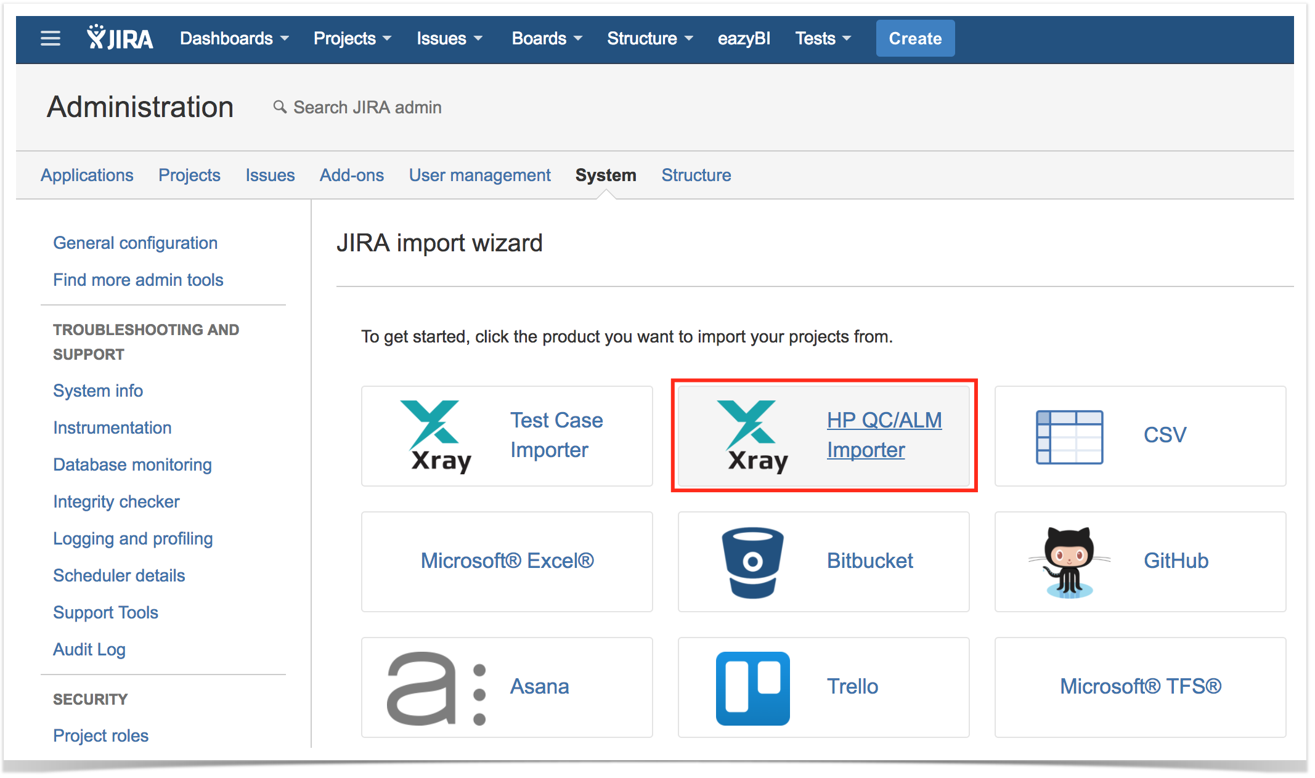View the Audit Log
This screenshot has height=778, width=1315.
(89, 649)
